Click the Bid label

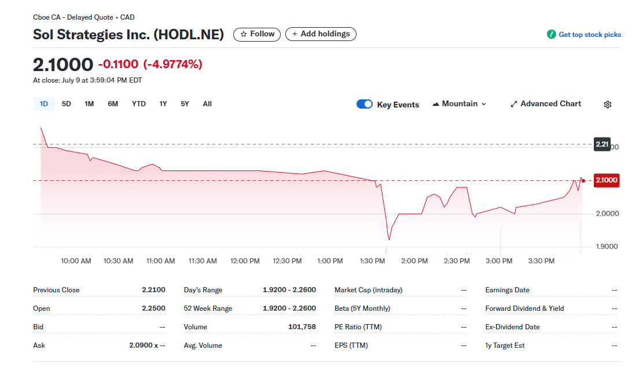(38, 327)
